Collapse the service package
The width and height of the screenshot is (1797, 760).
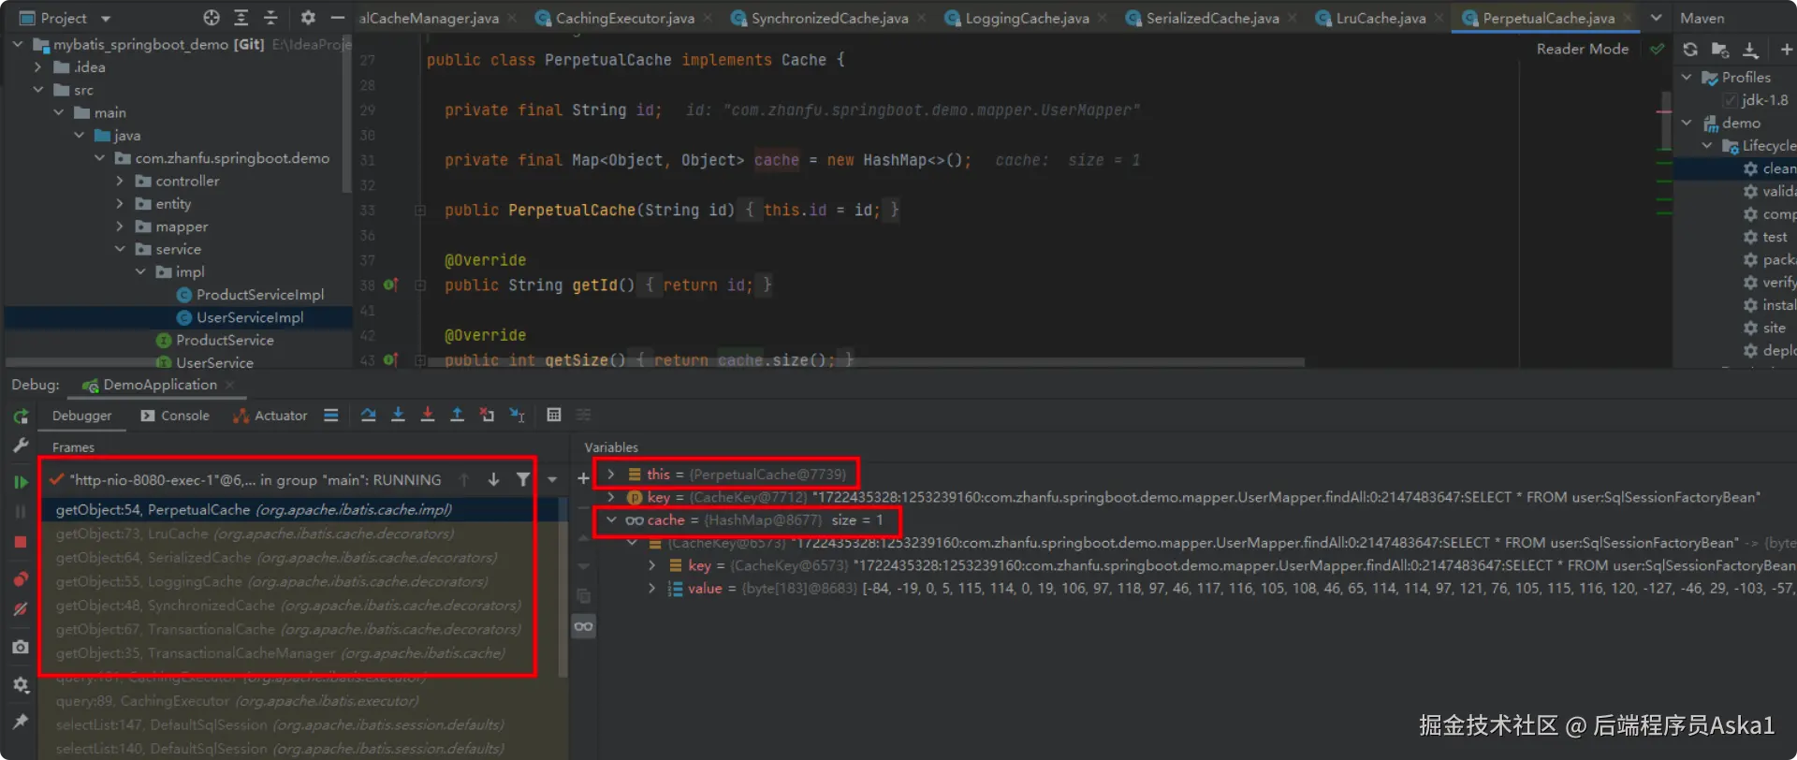point(119,249)
